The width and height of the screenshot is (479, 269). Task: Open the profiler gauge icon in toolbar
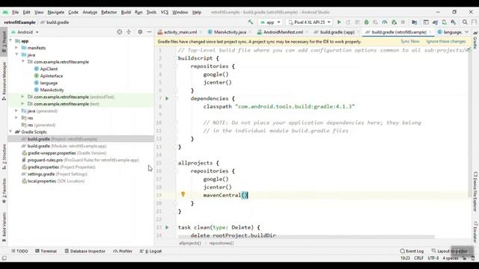385,22
